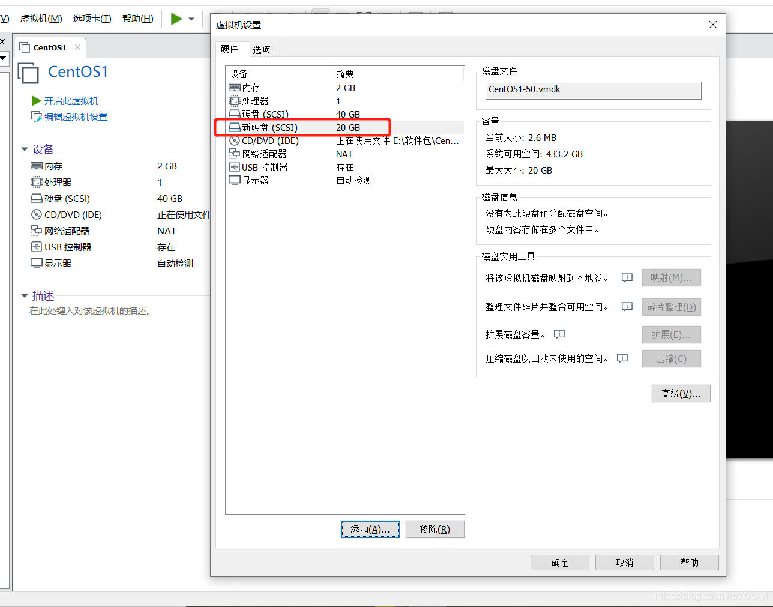The image size is (773, 607).
Task: Click 添加(A)... to add hardware
Action: click(370, 530)
